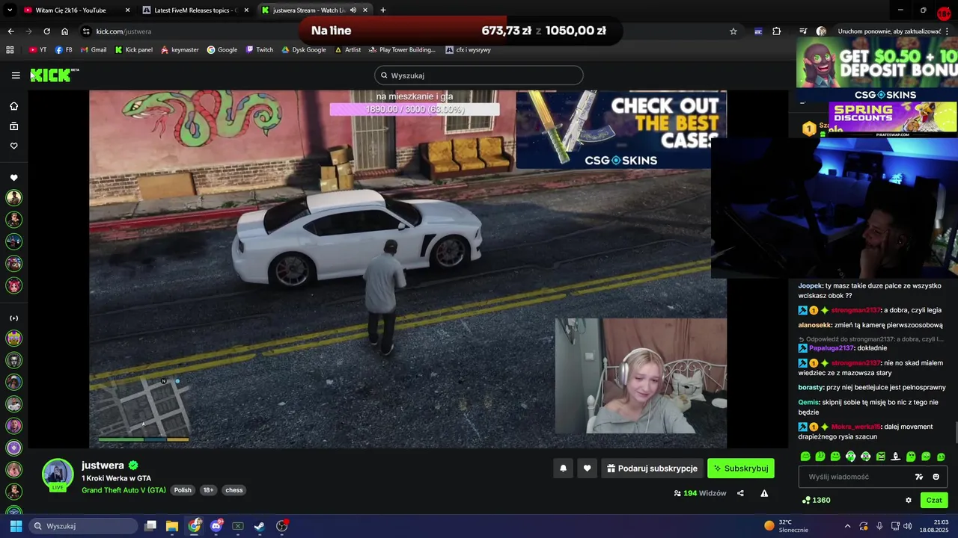Follow justwera with the heart button
Screen dimensions: 958x538
click(x=587, y=469)
